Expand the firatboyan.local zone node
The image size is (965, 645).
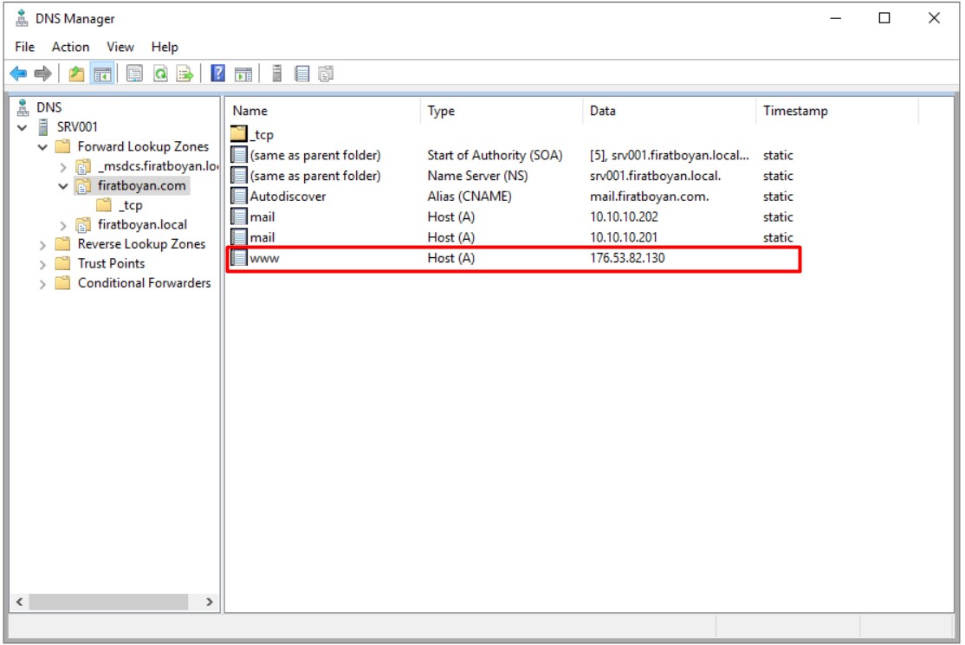coord(62,225)
